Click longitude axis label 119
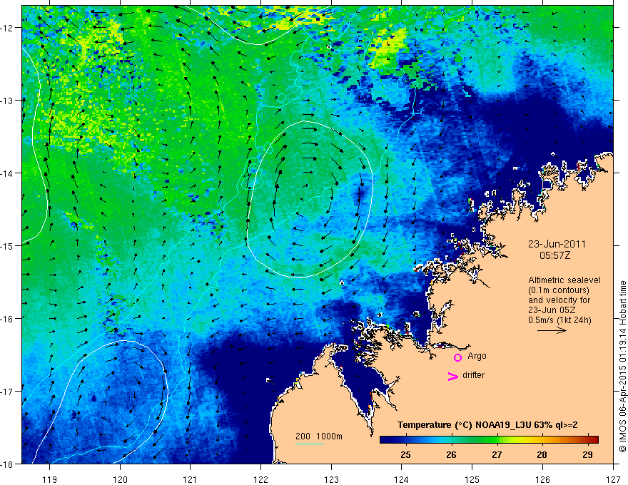 (50, 479)
